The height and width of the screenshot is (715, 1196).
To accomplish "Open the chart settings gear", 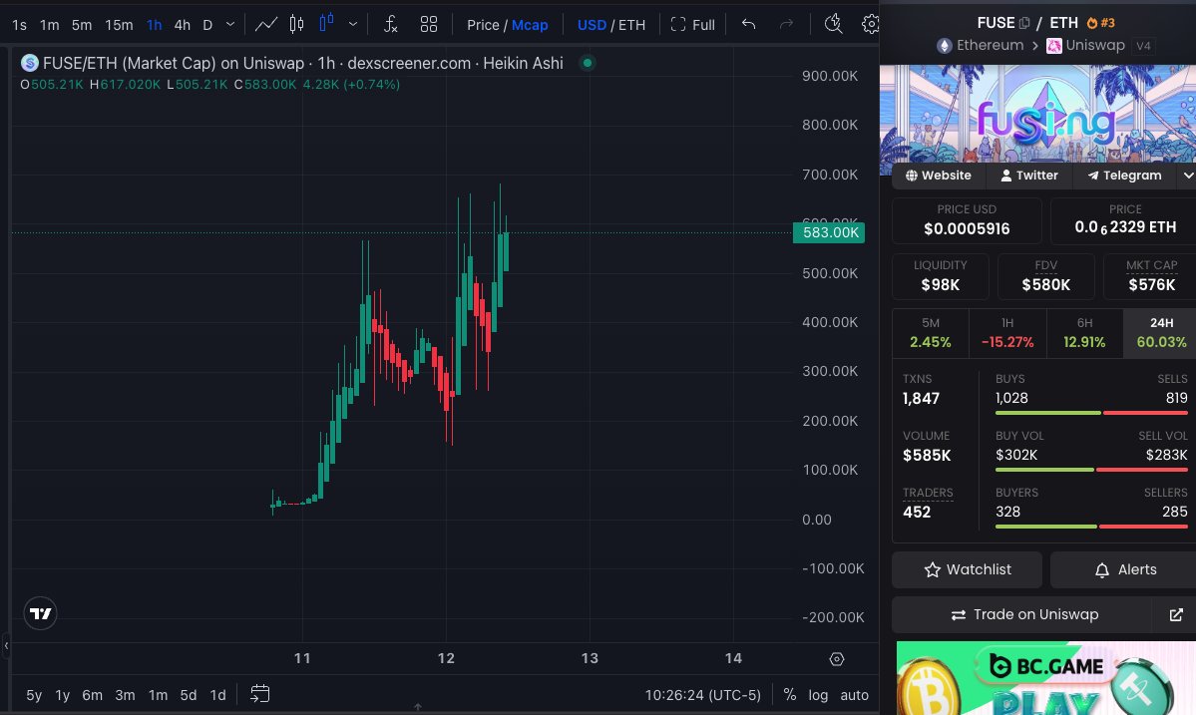I will [x=870, y=24].
